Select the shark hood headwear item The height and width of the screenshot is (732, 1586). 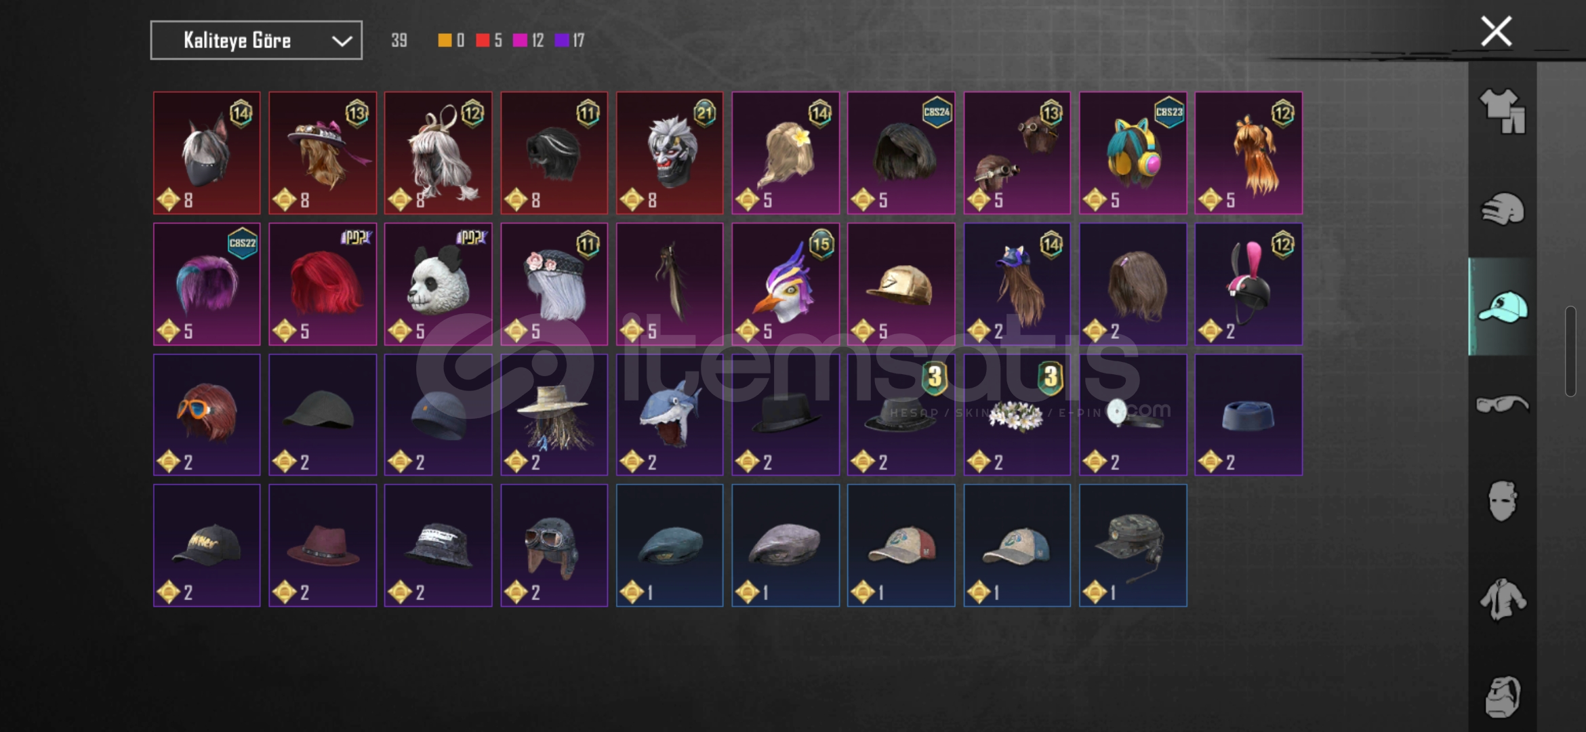(669, 415)
